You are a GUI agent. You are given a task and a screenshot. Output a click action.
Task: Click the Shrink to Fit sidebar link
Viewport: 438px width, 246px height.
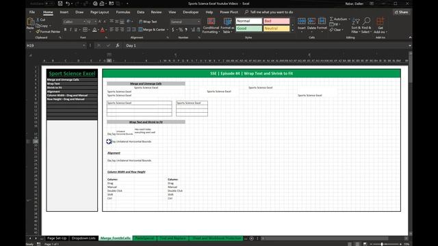coord(55,87)
